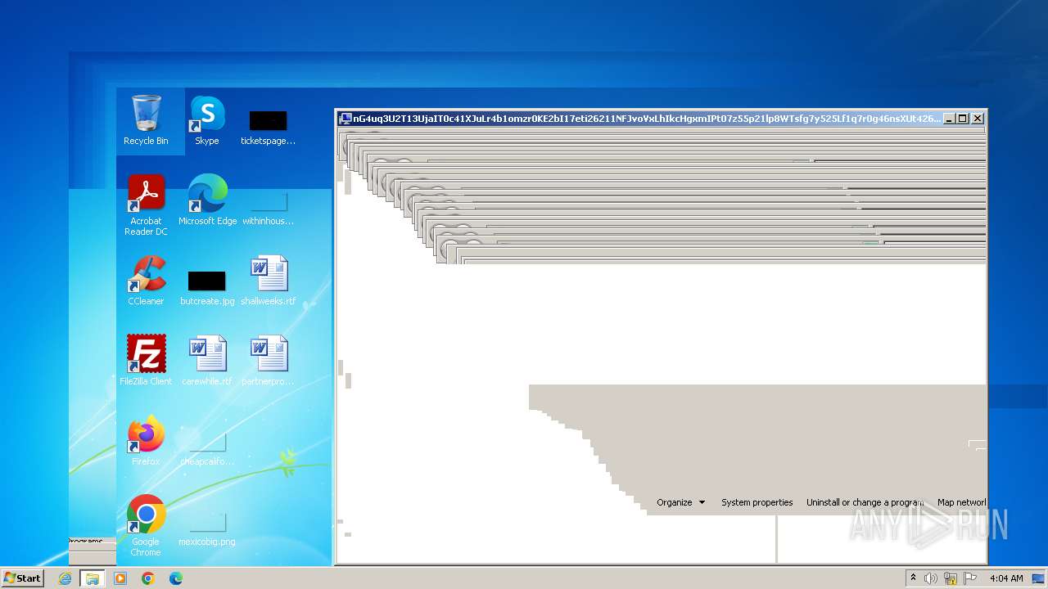Viewport: 1048px width, 589px height.
Task: Select the ticketspage file icon
Action: [268, 127]
